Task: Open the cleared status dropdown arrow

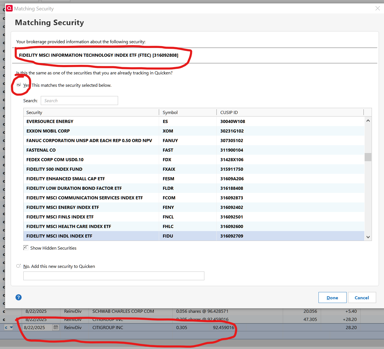Action: pyautogui.click(x=11, y=327)
